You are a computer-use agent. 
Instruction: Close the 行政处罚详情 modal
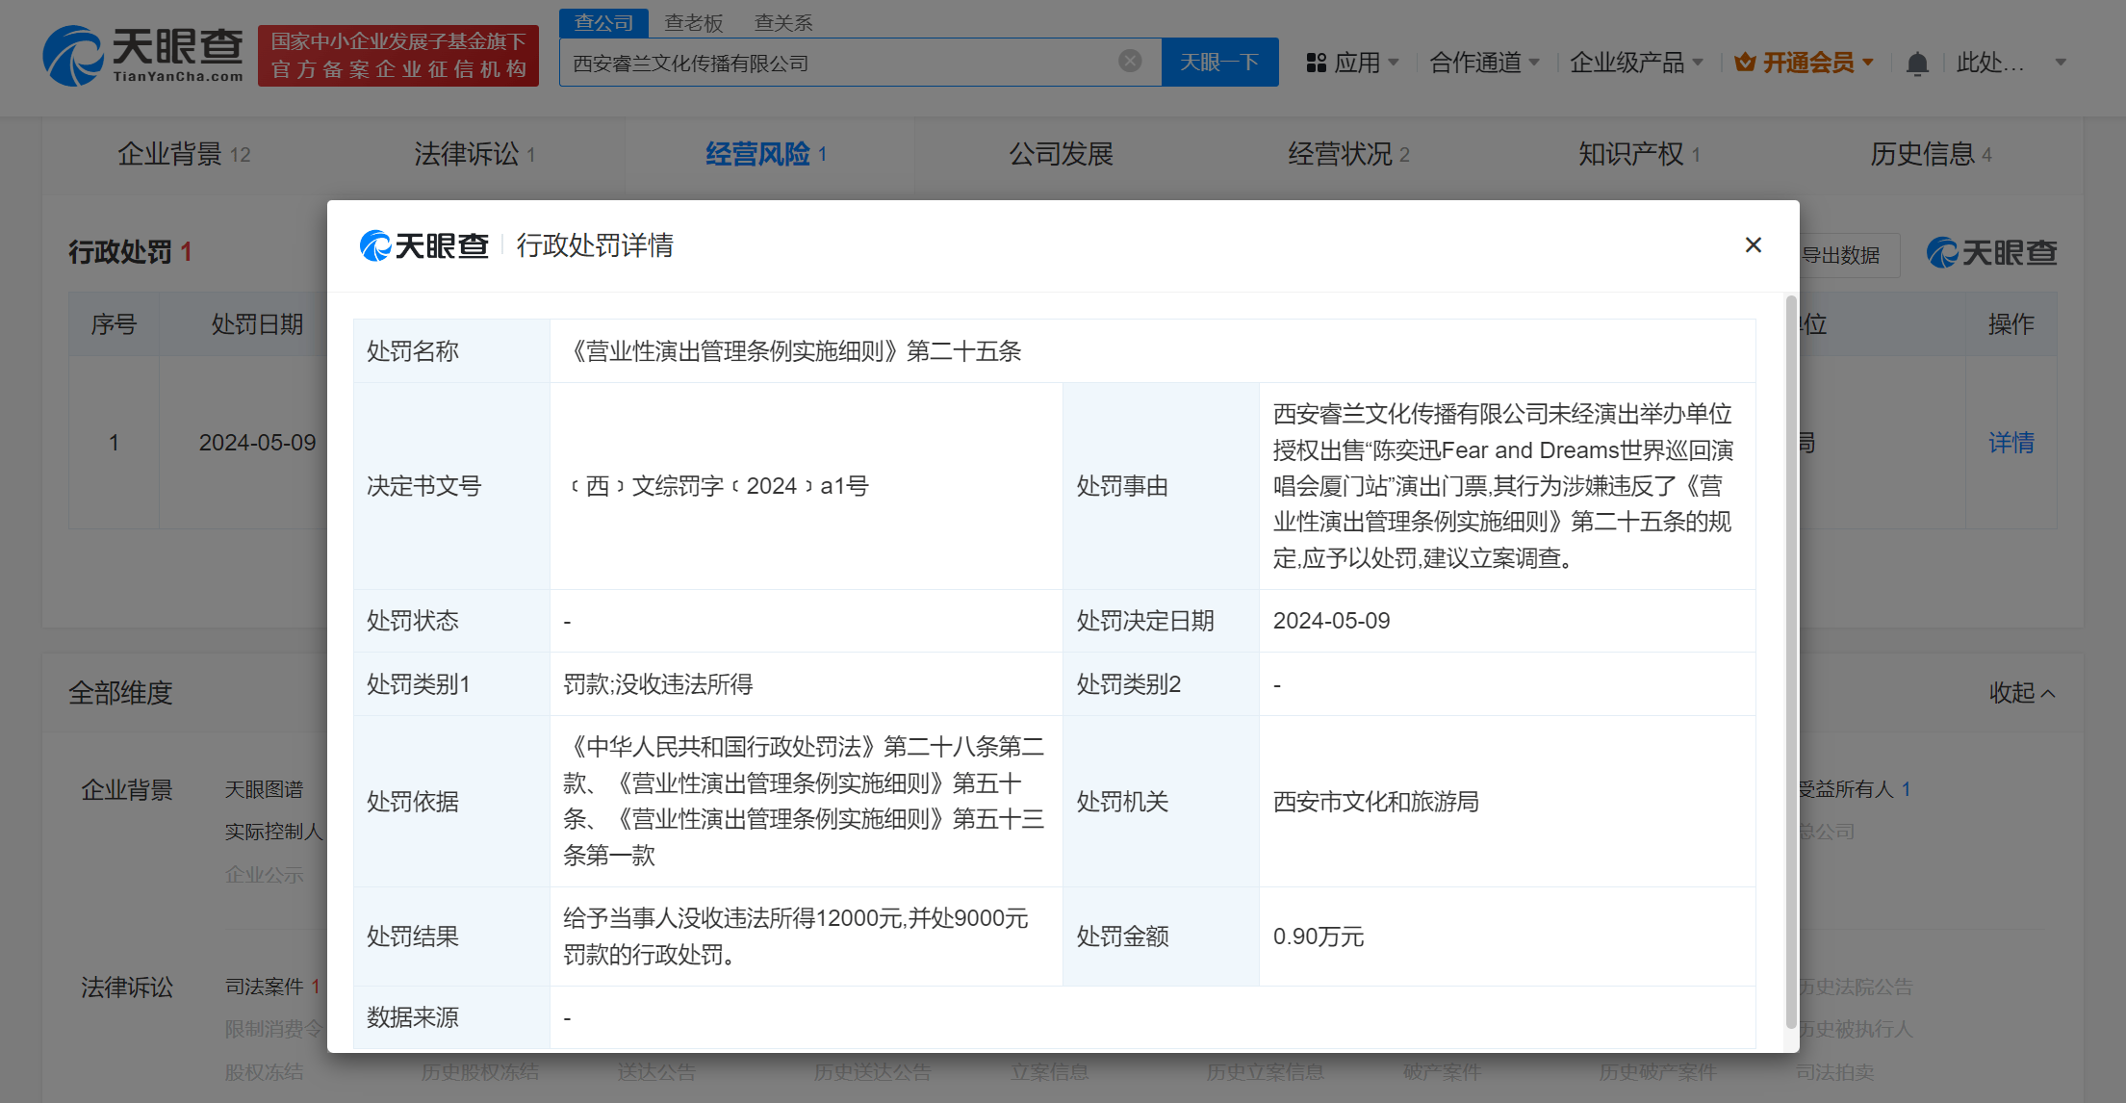point(1753,244)
